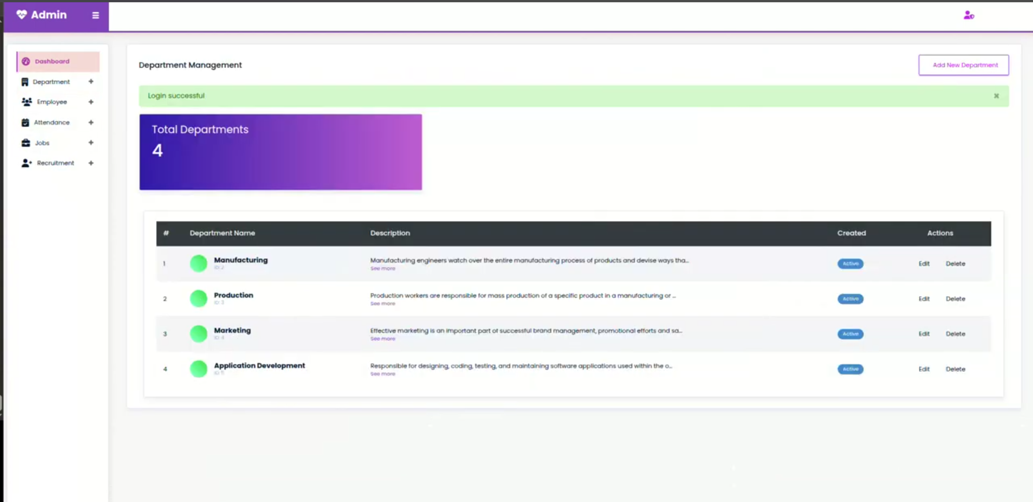Open the Department sidebar menu item
The height and width of the screenshot is (502, 1033).
coord(58,82)
